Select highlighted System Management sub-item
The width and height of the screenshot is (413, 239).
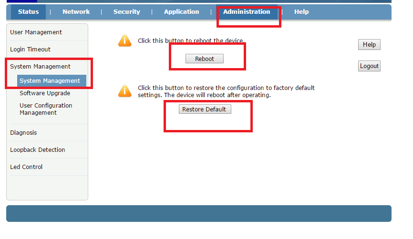click(50, 81)
